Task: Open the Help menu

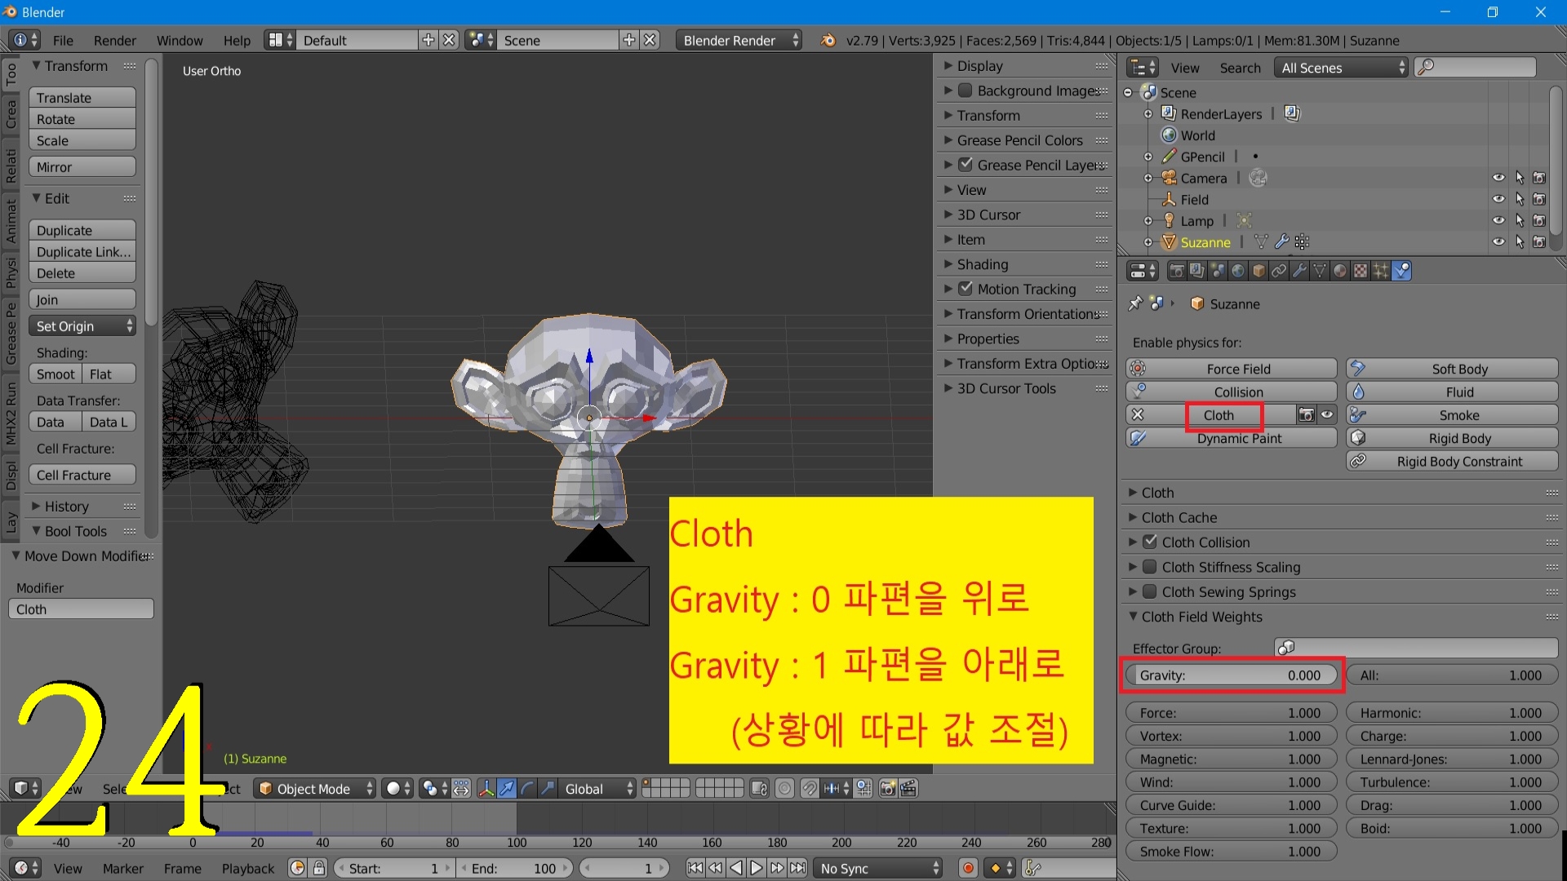Action: click(237, 40)
